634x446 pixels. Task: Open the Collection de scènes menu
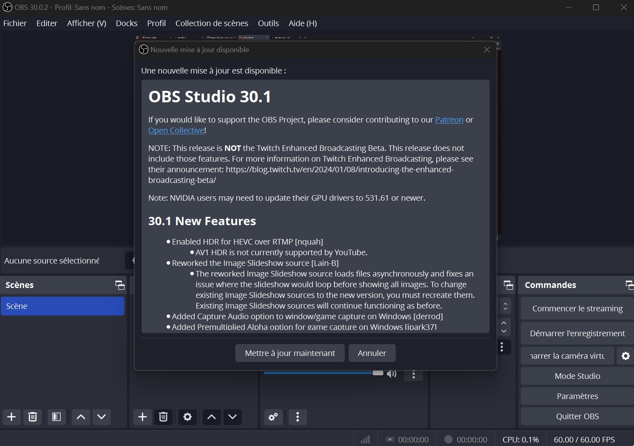(x=212, y=23)
